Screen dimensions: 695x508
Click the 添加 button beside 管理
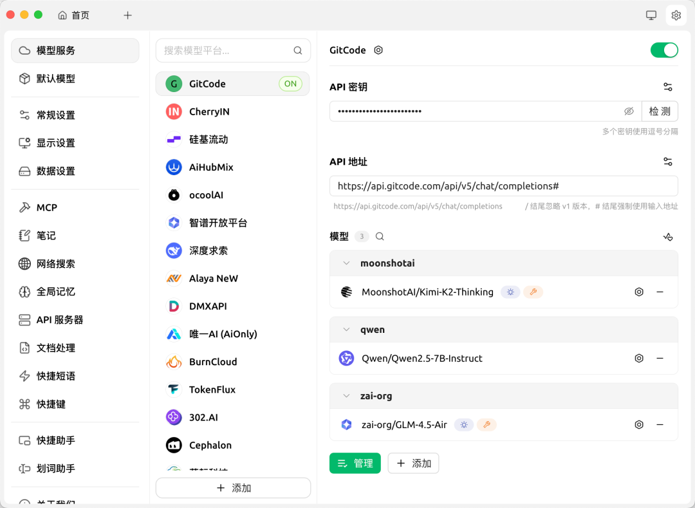point(413,463)
